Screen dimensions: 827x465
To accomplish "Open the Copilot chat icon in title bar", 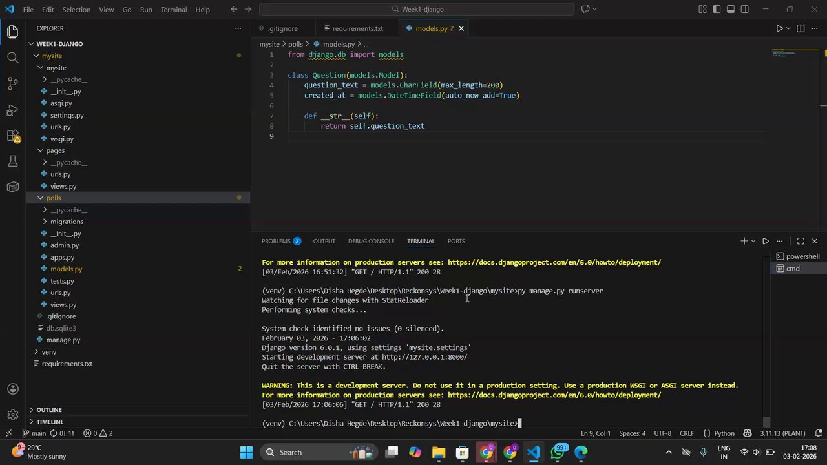I will 585,9.
